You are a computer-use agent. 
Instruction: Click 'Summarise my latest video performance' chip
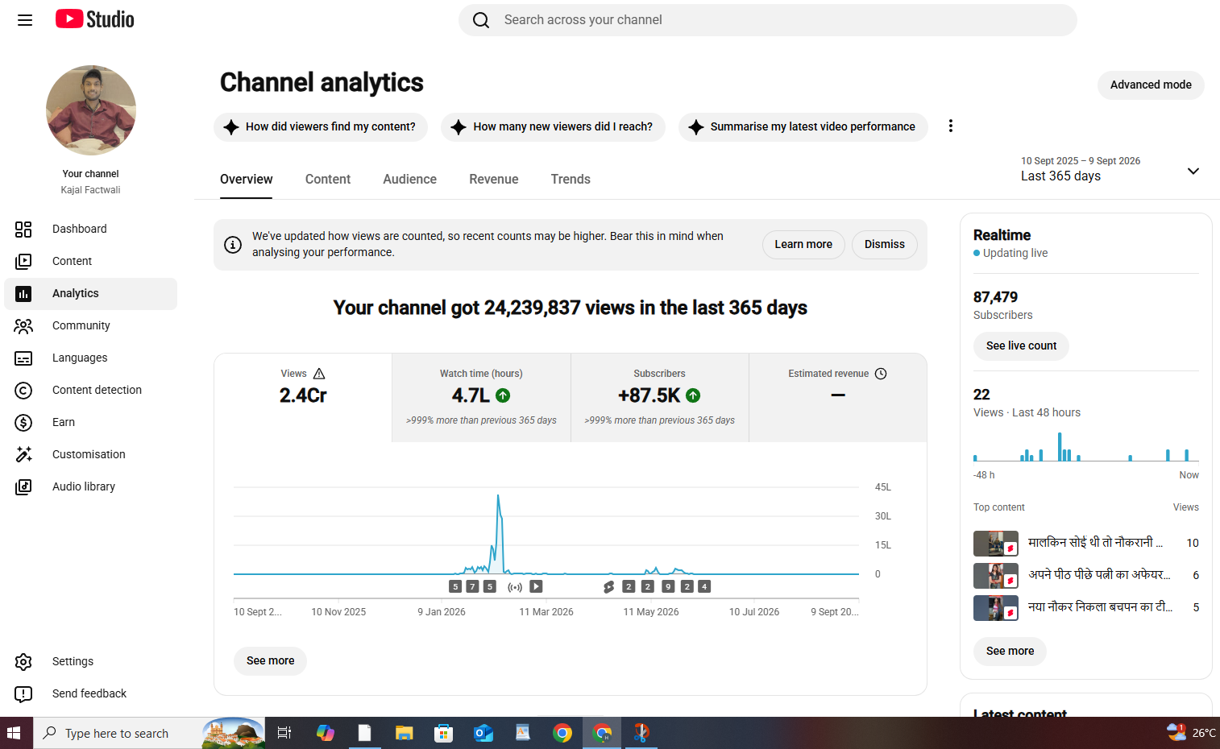[803, 126]
